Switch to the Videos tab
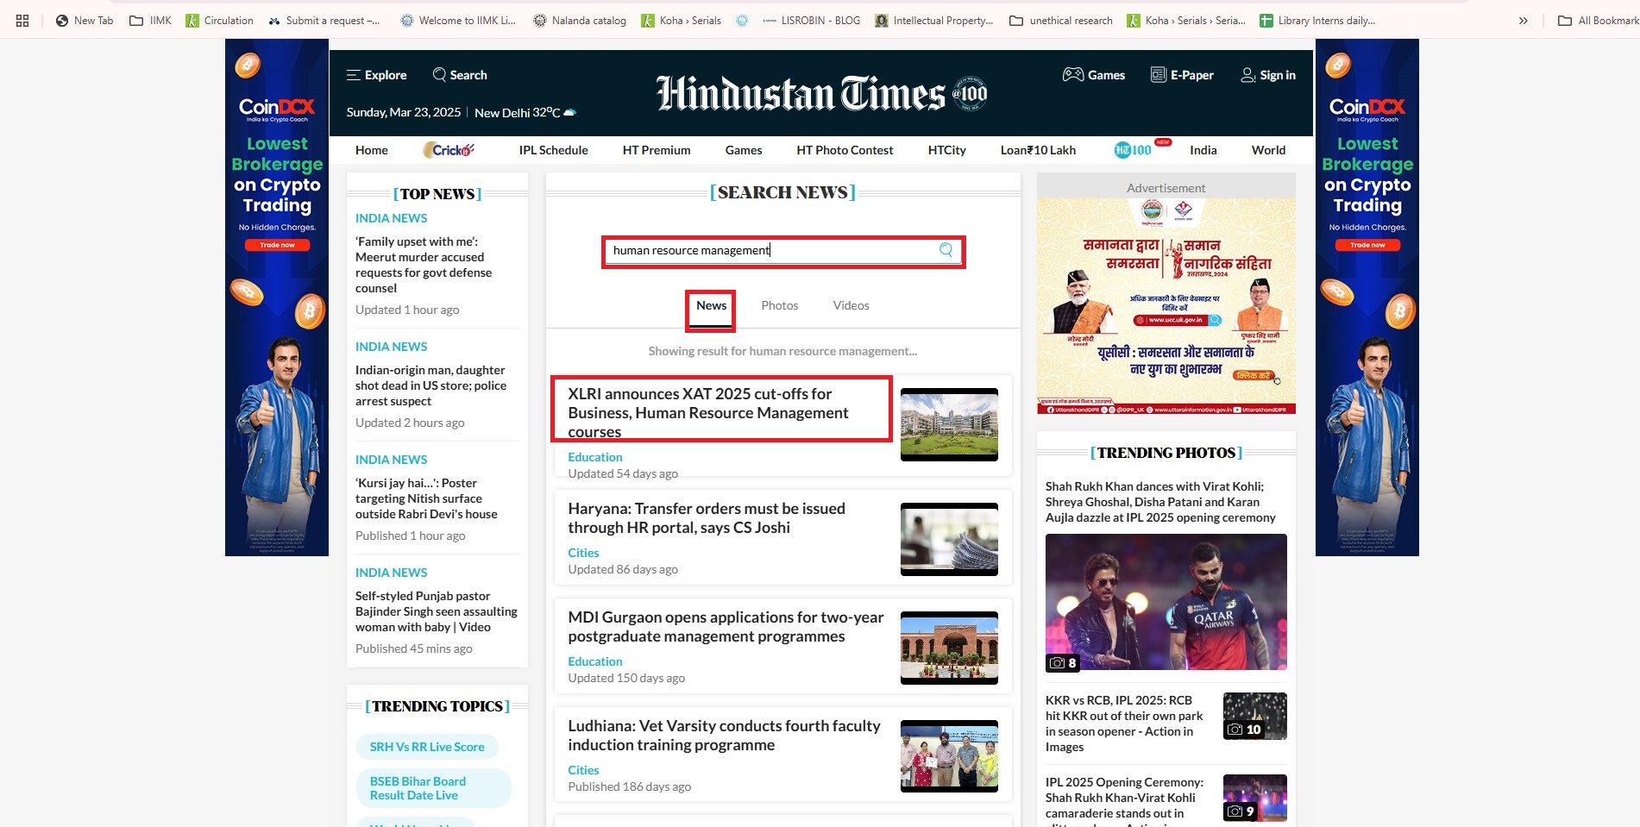Image resolution: width=1640 pixels, height=827 pixels. coord(851,305)
